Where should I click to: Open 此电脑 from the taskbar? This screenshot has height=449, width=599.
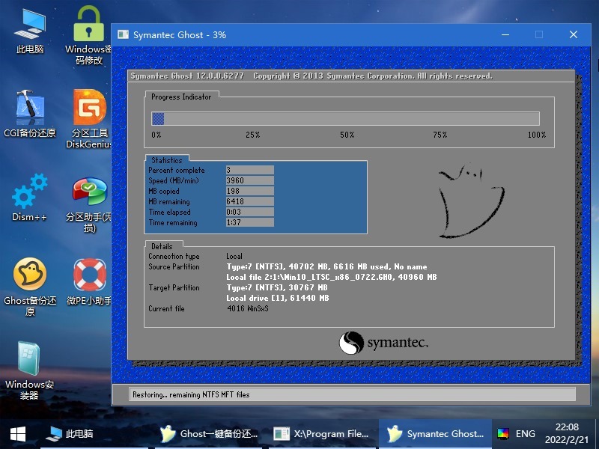70,433
